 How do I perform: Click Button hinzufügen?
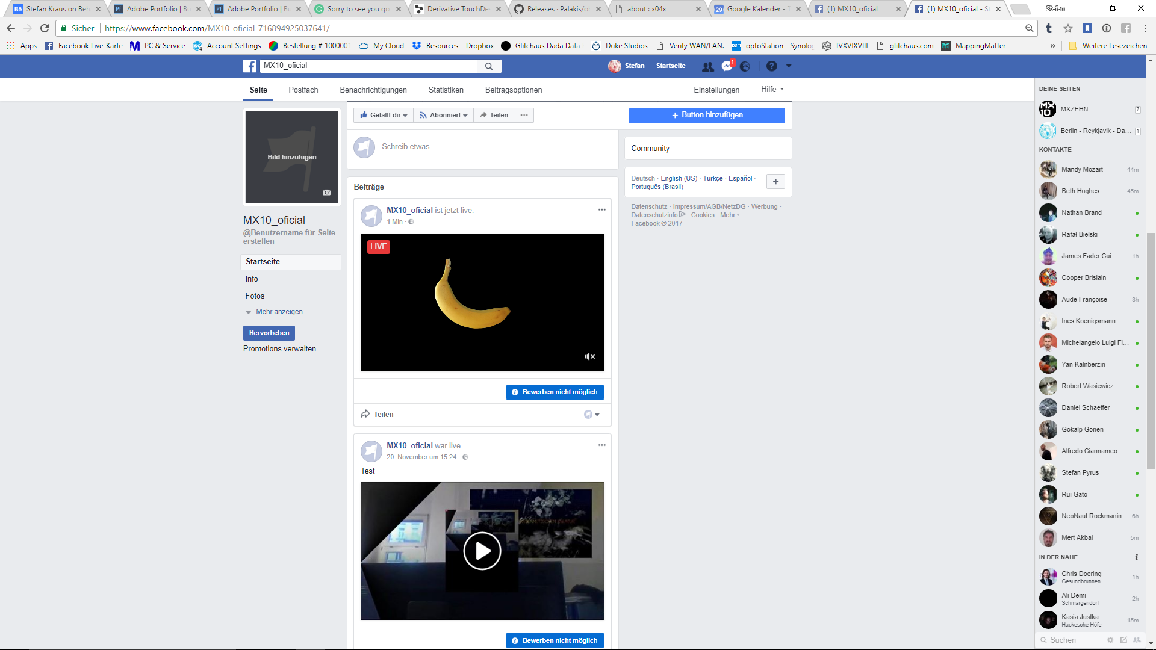point(707,115)
